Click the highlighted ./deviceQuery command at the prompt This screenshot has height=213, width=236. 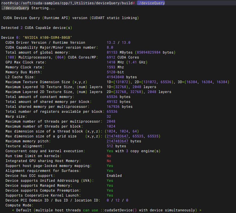pyautogui.click(x=151, y=3)
